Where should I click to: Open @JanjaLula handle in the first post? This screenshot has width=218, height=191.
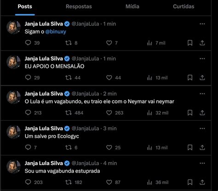tap(85, 24)
